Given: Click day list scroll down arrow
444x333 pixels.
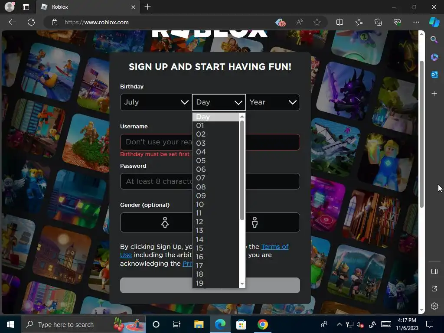Looking at the screenshot, I should coord(242,284).
